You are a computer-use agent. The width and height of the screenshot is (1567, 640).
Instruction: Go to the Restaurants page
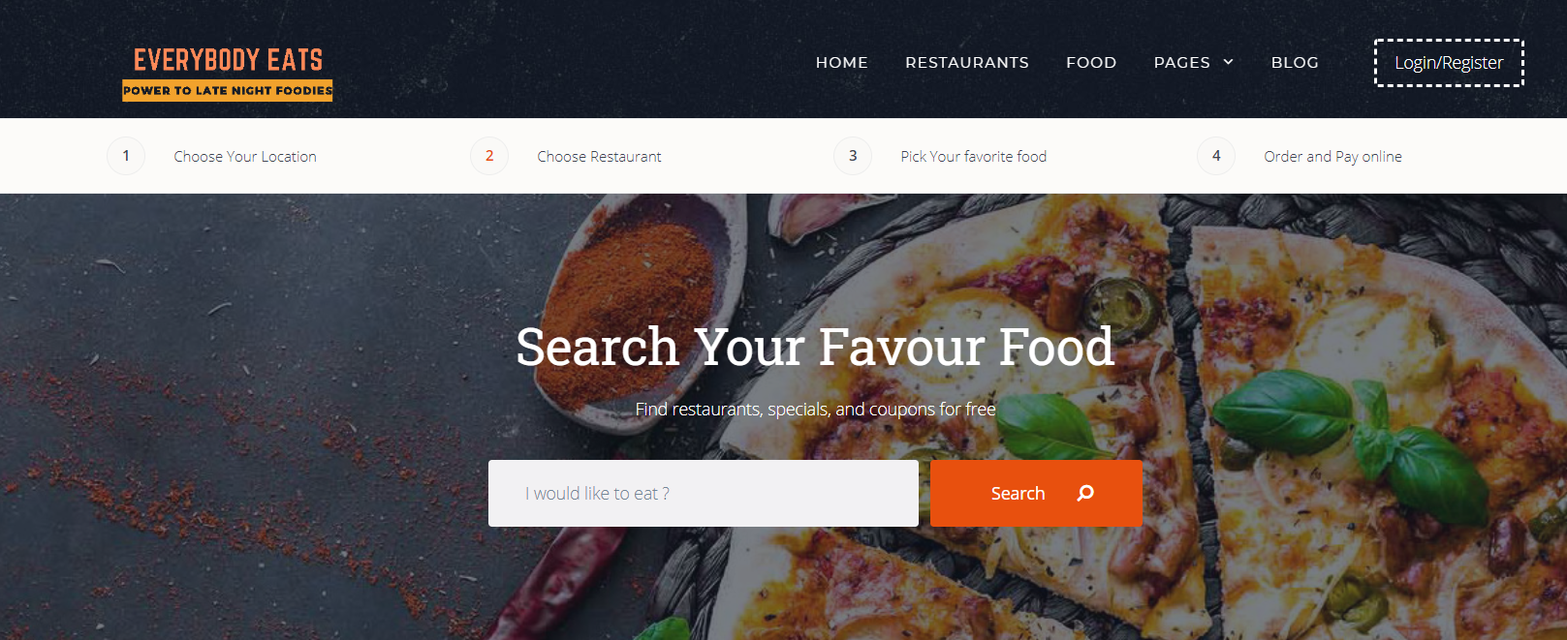click(967, 62)
